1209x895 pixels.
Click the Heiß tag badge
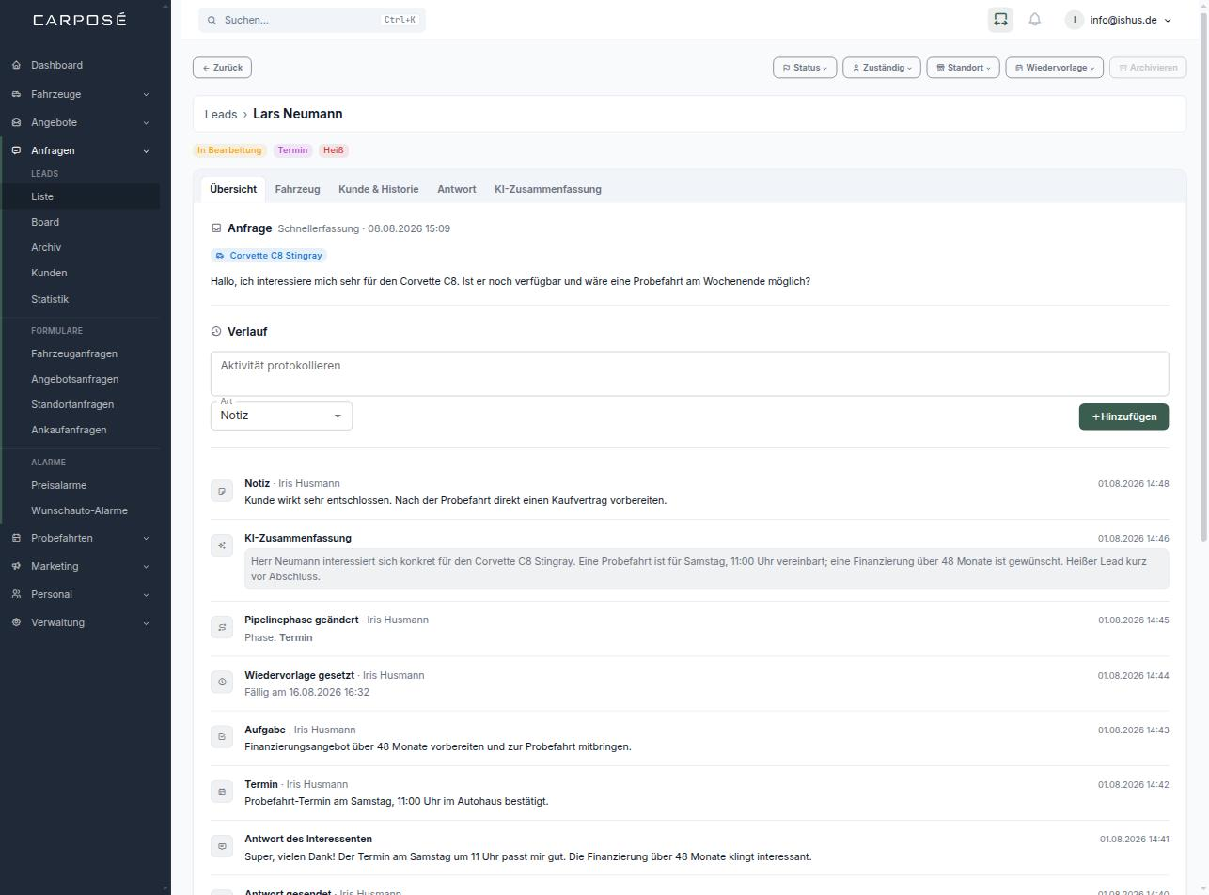coord(334,150)
